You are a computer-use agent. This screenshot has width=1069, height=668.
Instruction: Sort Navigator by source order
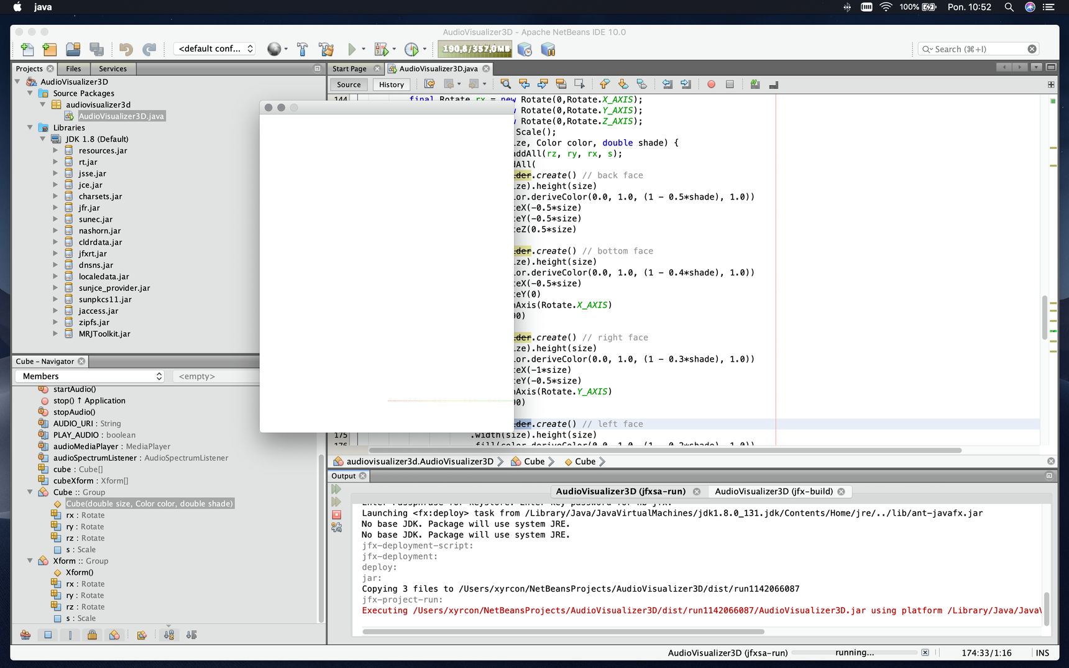coord(191,635)
